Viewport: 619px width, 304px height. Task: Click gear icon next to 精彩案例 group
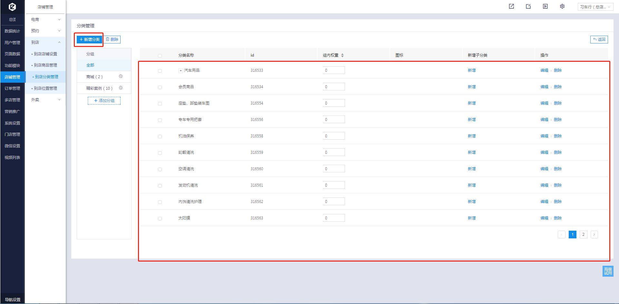click(x=121, y=88)
